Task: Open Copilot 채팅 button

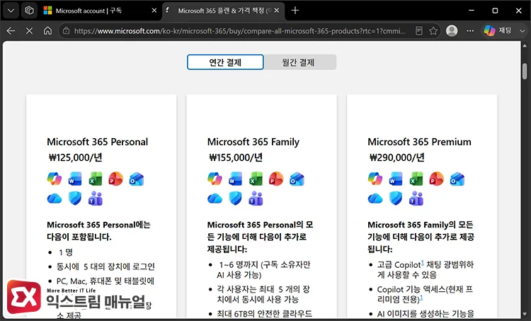Action: (x=498, y=30)
